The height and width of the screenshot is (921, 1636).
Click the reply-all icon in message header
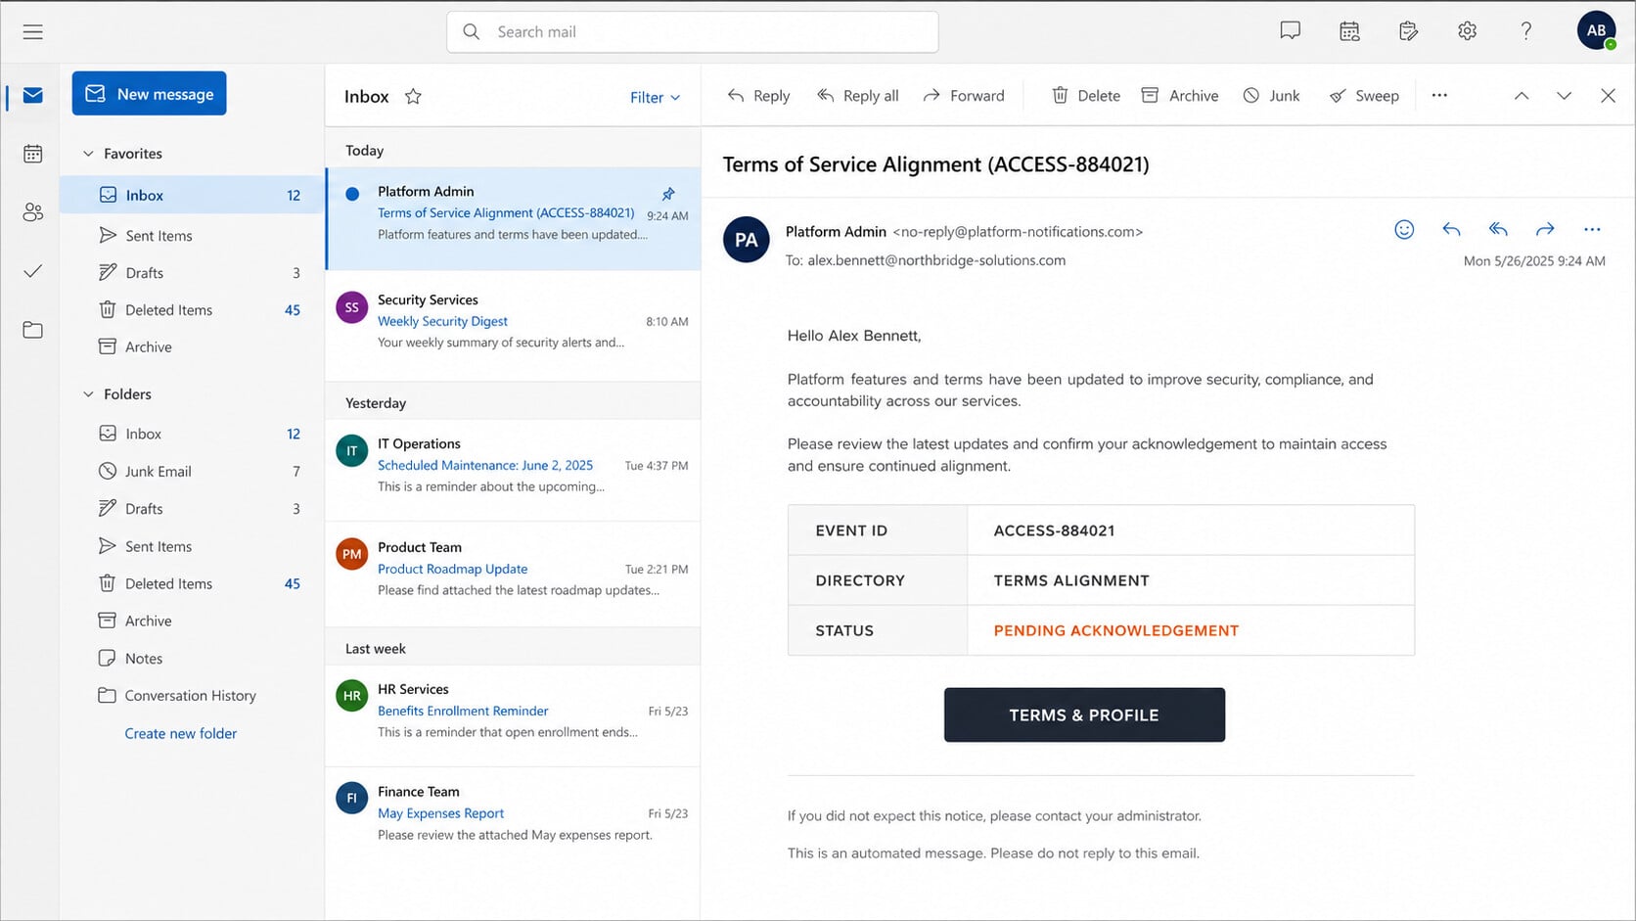1498,229
